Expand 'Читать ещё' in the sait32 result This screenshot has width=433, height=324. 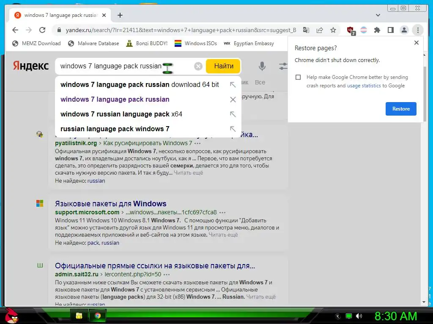[260, 297]
